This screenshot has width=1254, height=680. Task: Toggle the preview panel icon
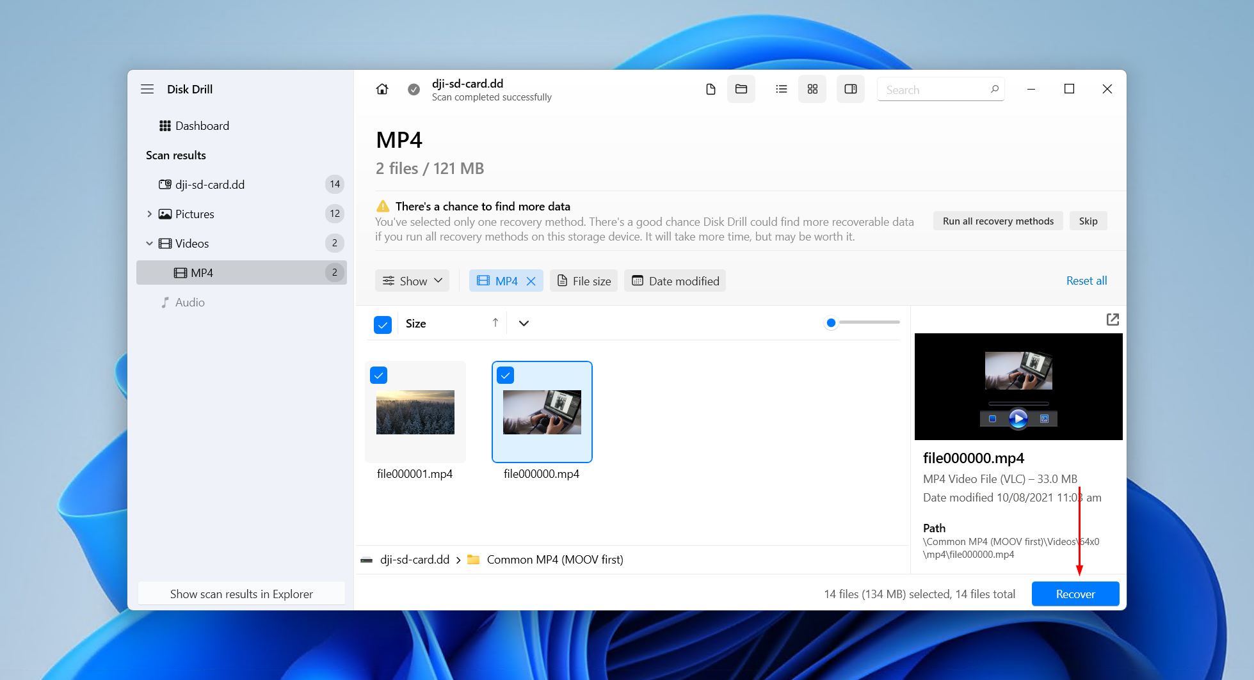pyautogui.click(x=851, y=89)
